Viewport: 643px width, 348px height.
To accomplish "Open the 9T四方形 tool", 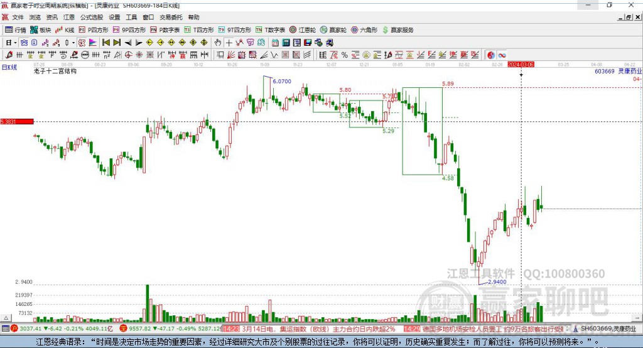I will [235, 30].
